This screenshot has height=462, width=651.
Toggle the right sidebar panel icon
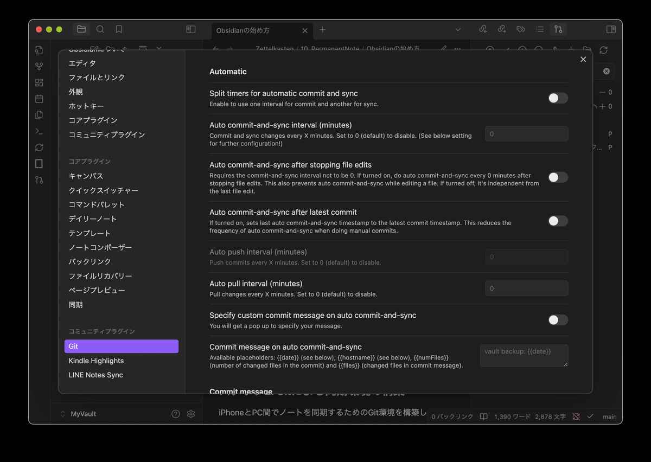click(x=611, y=29)
